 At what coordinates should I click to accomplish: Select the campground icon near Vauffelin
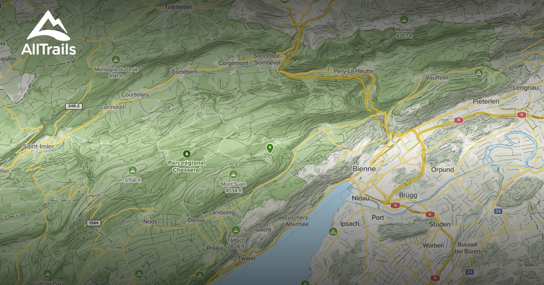tap(479, 72)
